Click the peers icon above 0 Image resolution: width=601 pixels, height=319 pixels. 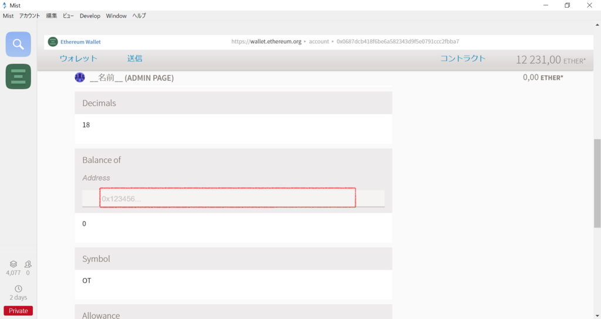28,264
